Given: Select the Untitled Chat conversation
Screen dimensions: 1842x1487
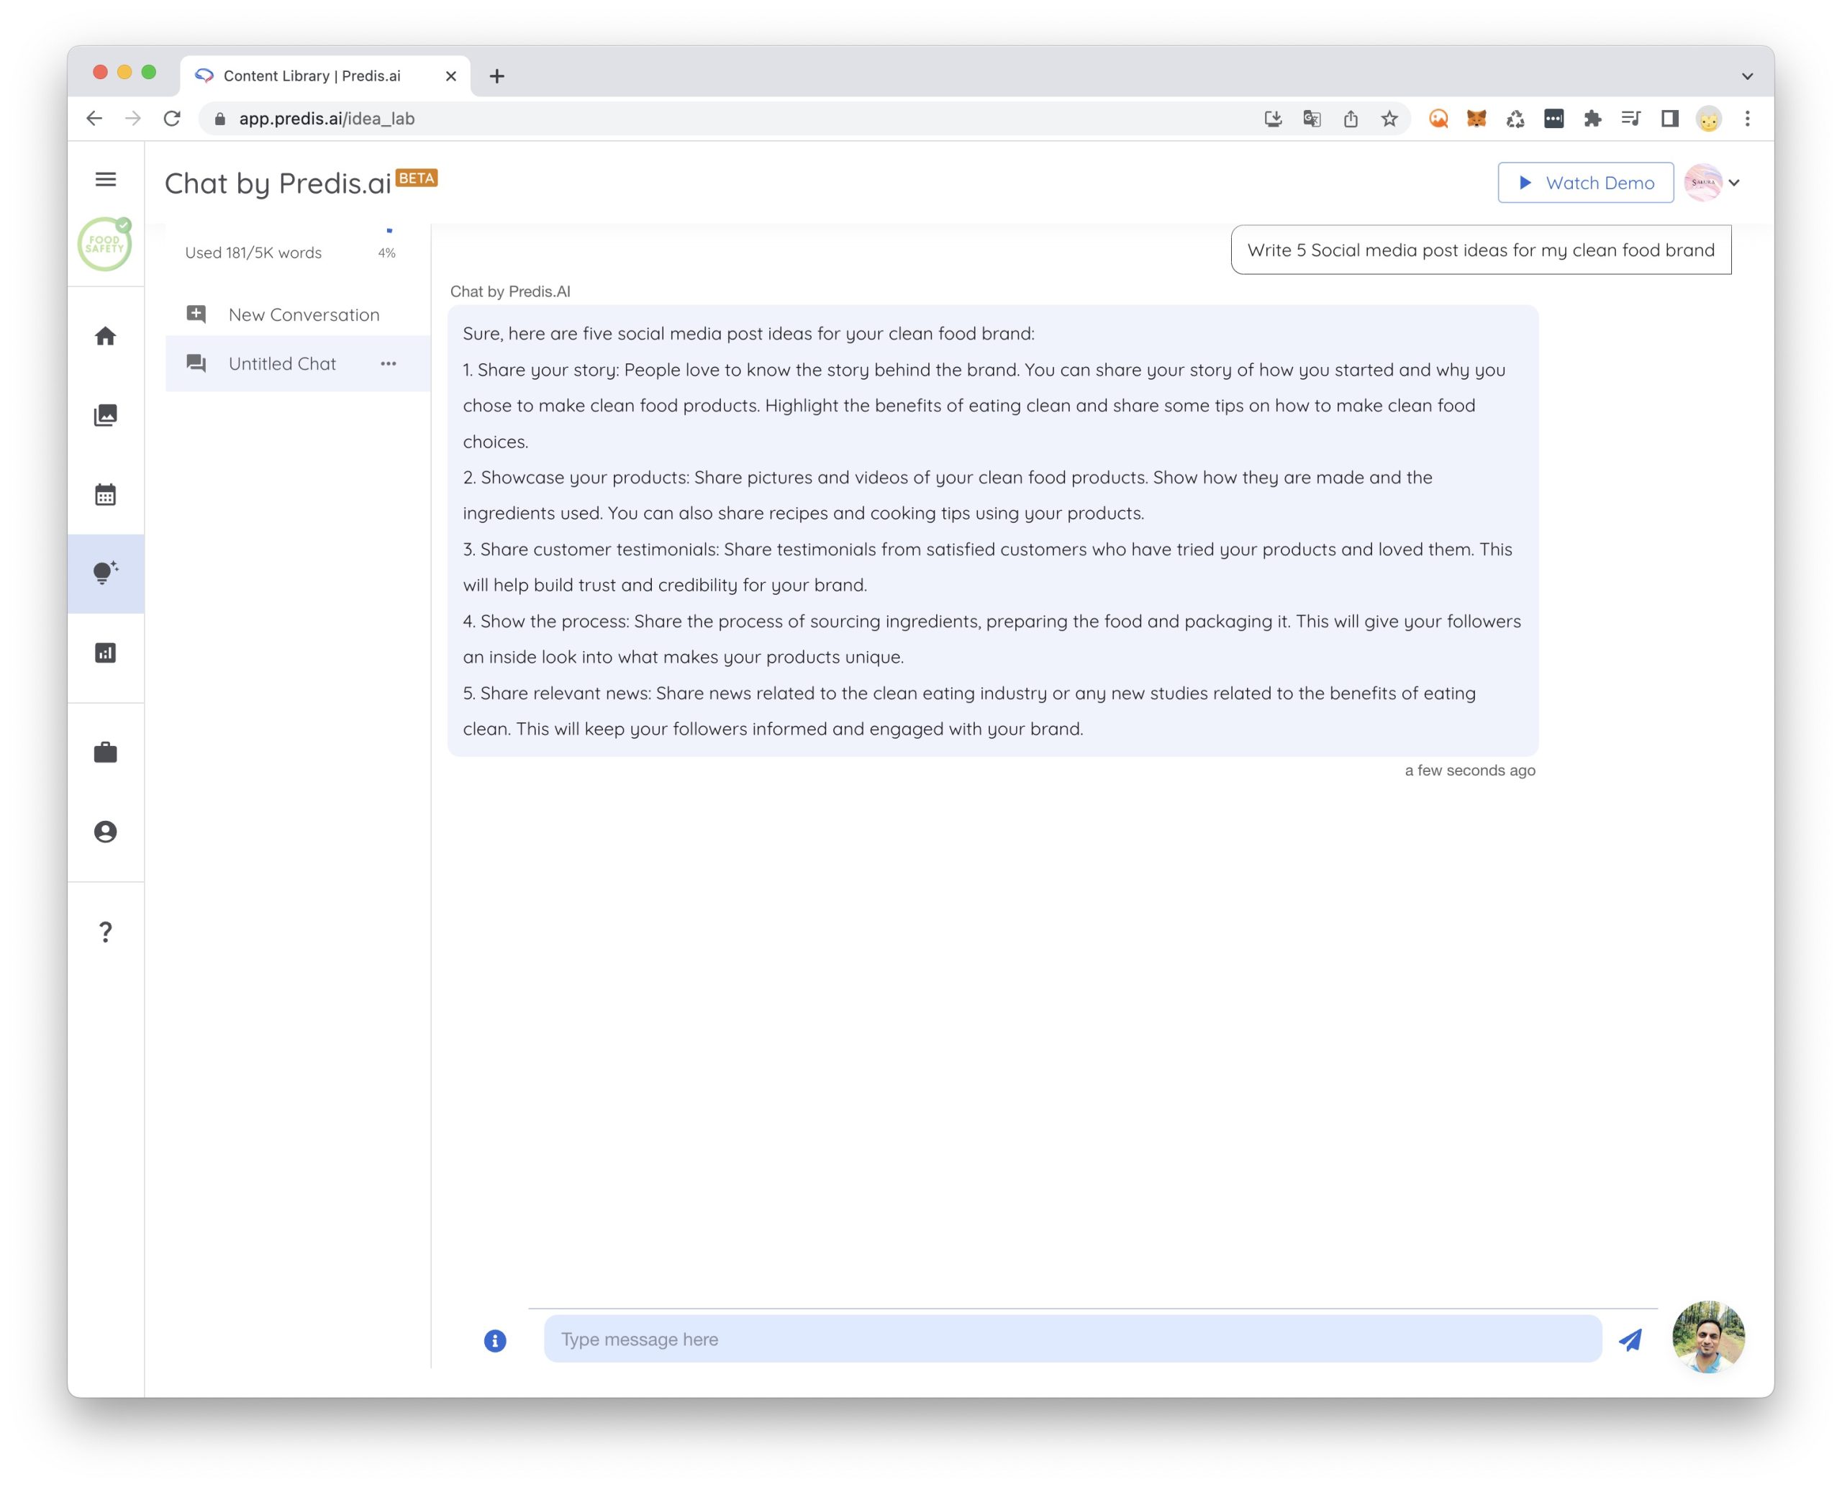Looking at the screenshot, I should pos(282,363).
